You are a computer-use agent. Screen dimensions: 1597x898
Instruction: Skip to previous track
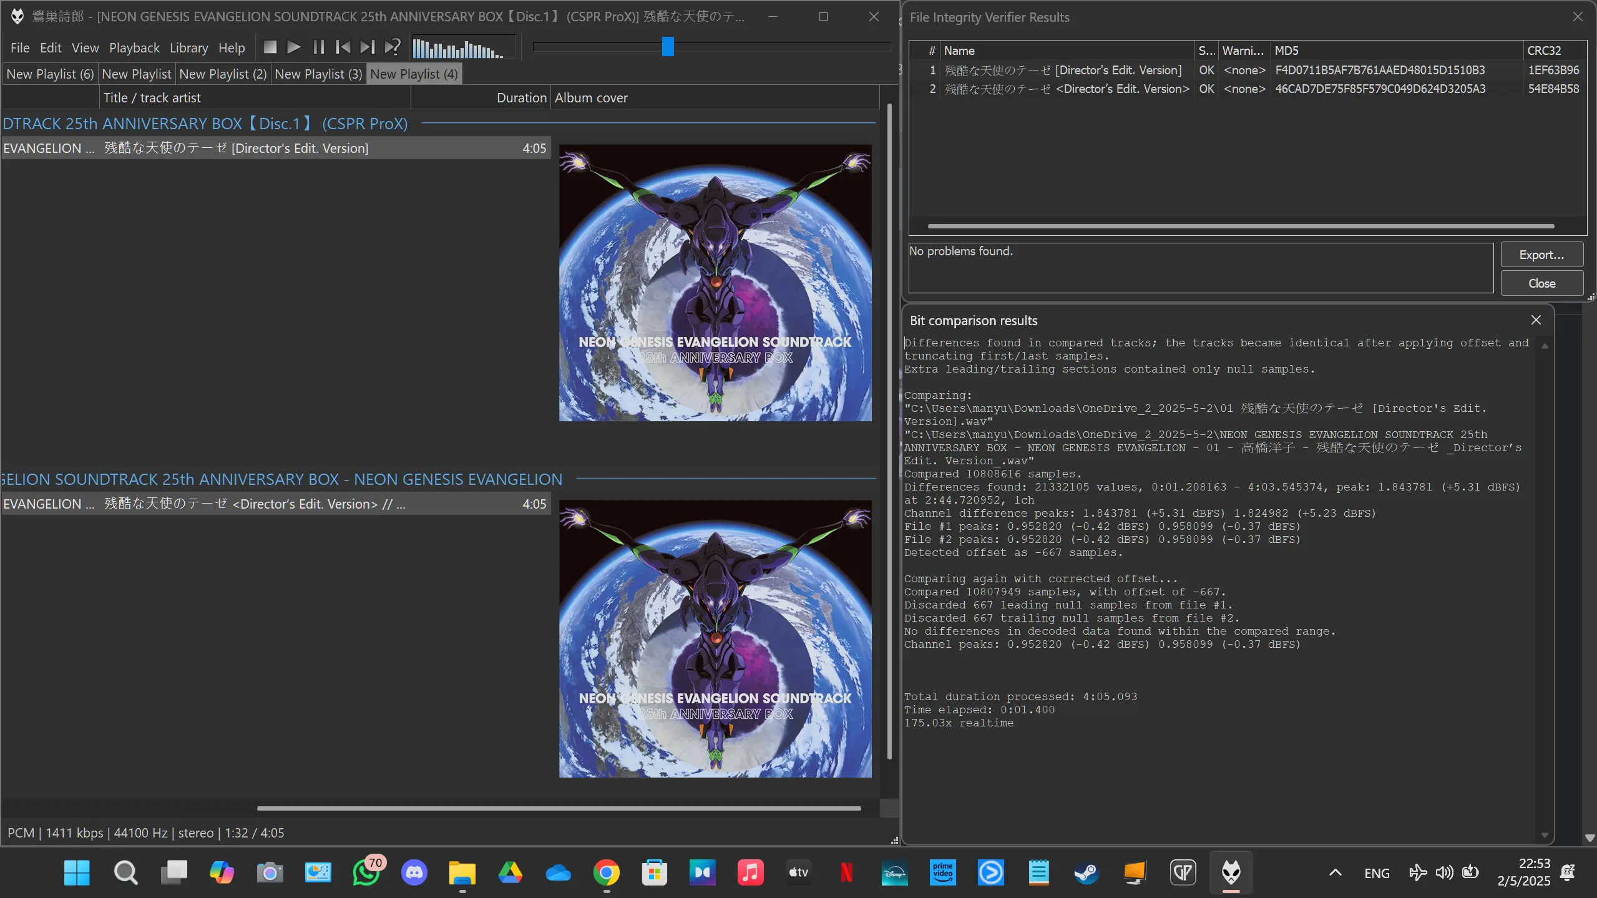[x=343, y=47]
